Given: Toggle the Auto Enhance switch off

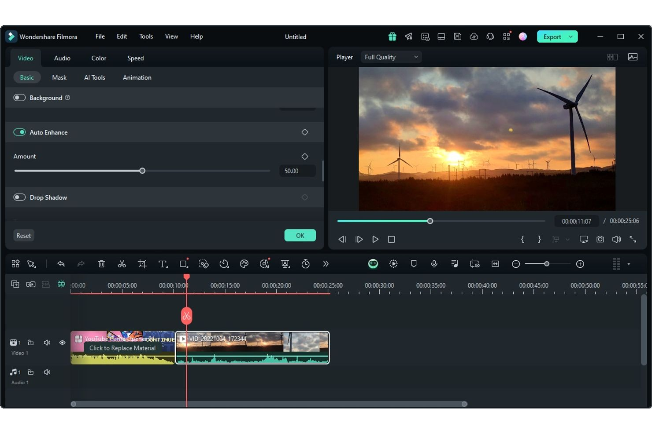Looking at the screenshot, I should [19, 132].
